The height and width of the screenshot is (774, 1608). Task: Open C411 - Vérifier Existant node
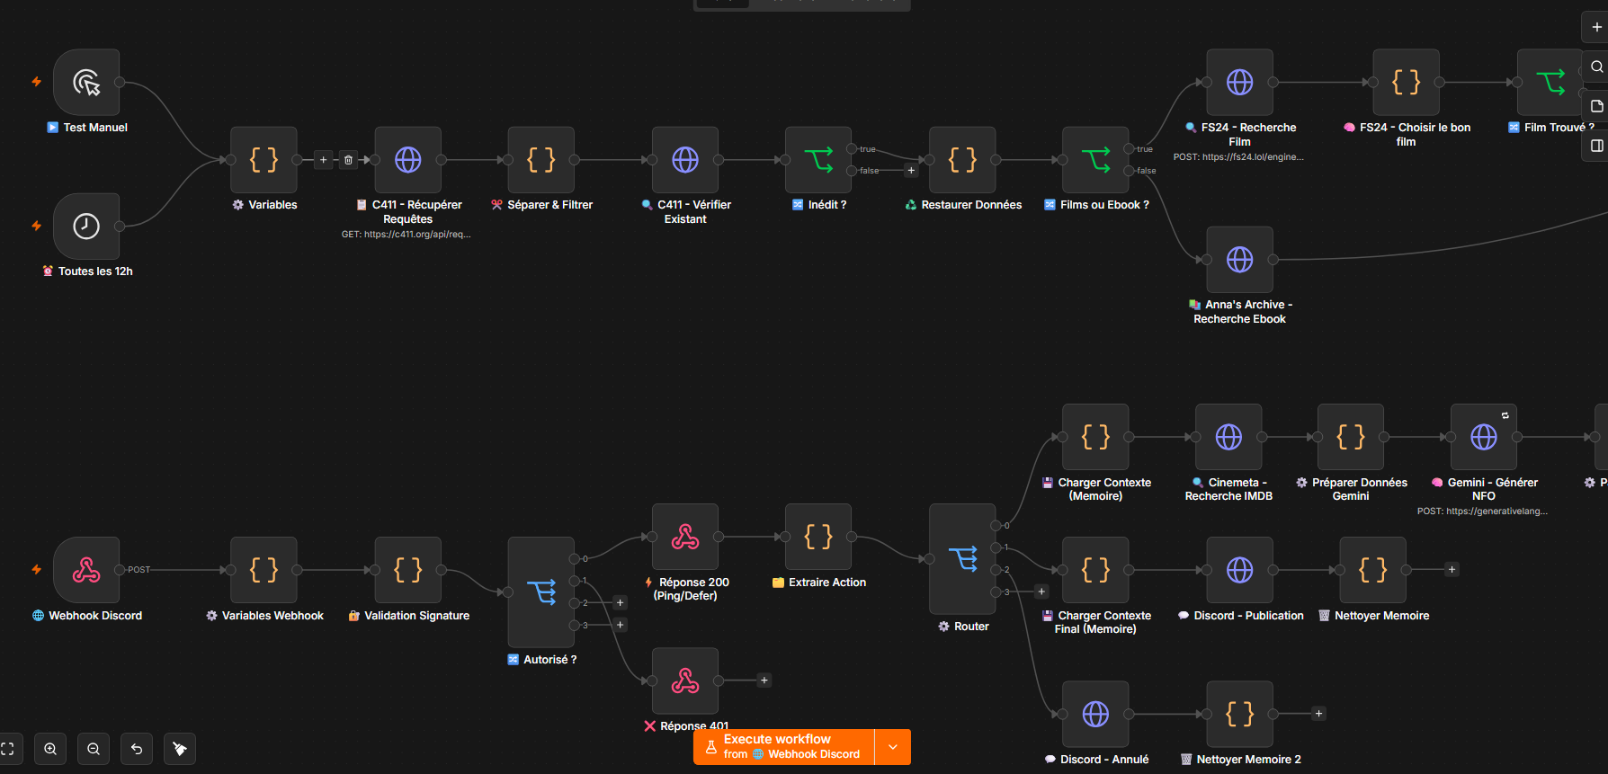685,160
